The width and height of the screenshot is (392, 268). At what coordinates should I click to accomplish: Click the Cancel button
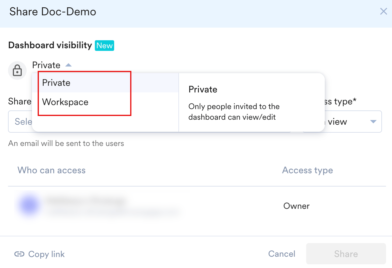[282, 254]
